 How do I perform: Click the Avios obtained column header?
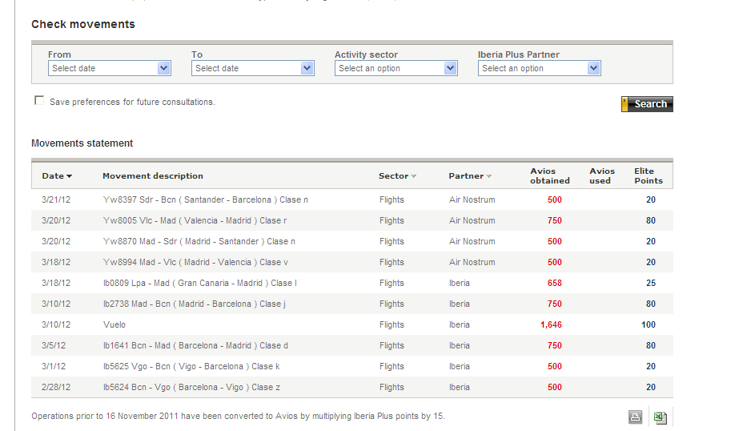click(550, 175)
